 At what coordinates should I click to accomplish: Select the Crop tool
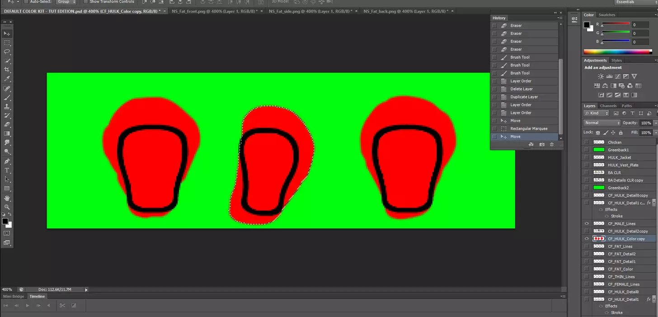pyautogui.click(x=7, y=70)
